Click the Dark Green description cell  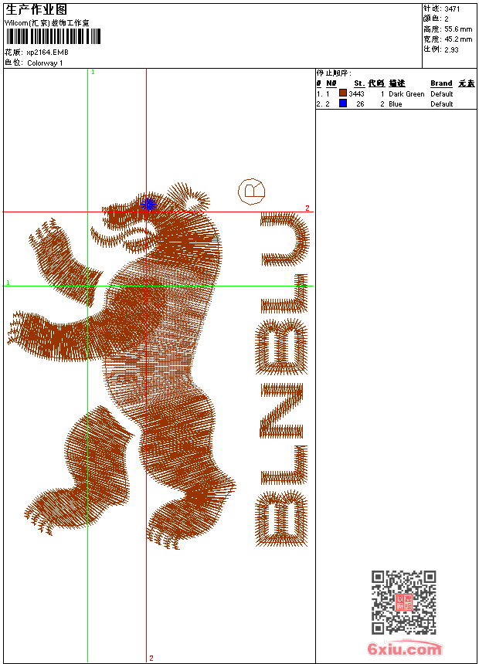[406, 94]
